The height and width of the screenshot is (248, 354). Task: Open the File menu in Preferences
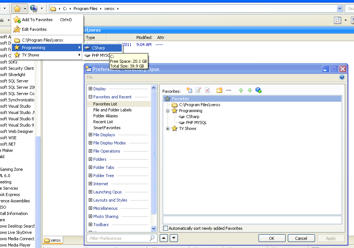[90, 77]
